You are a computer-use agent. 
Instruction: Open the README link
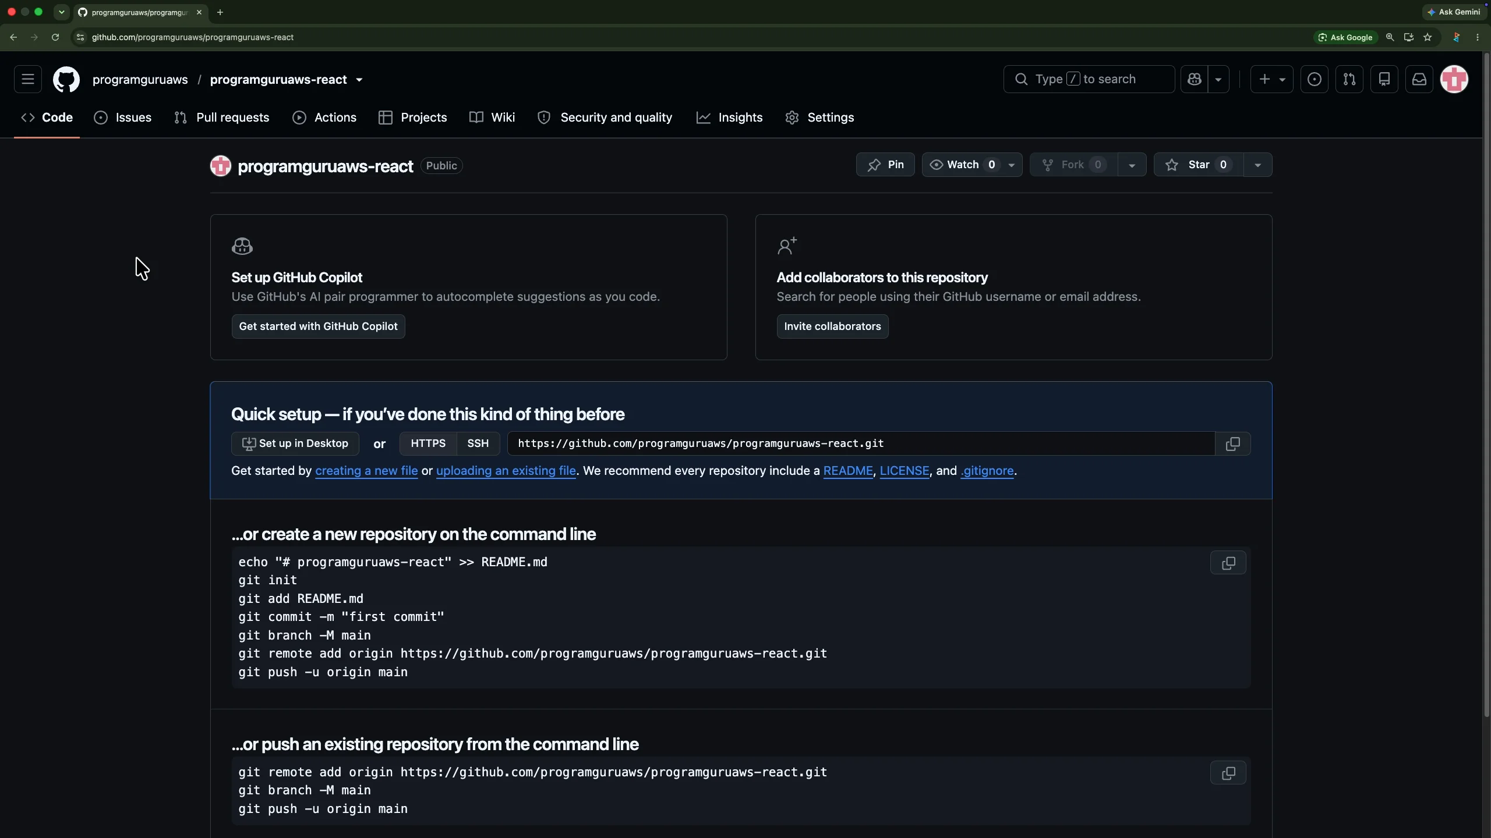pos(848,471)
